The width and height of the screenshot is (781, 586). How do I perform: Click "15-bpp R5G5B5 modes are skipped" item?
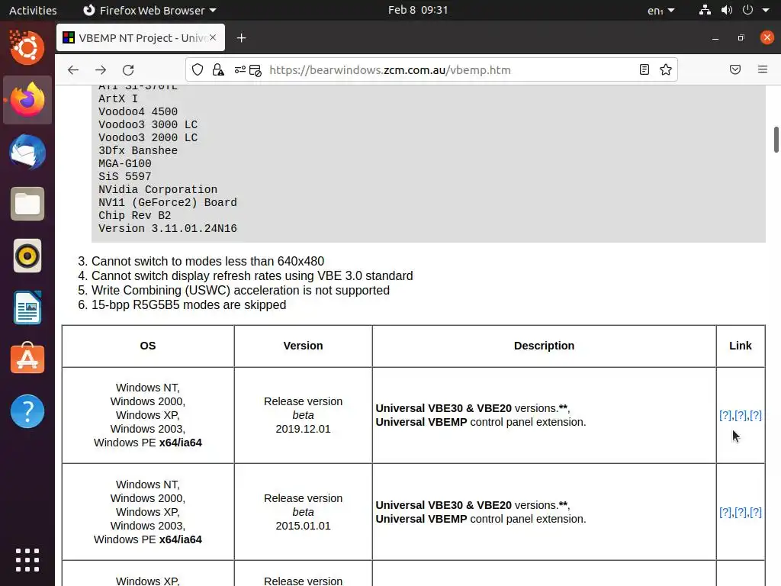[189, 305]
